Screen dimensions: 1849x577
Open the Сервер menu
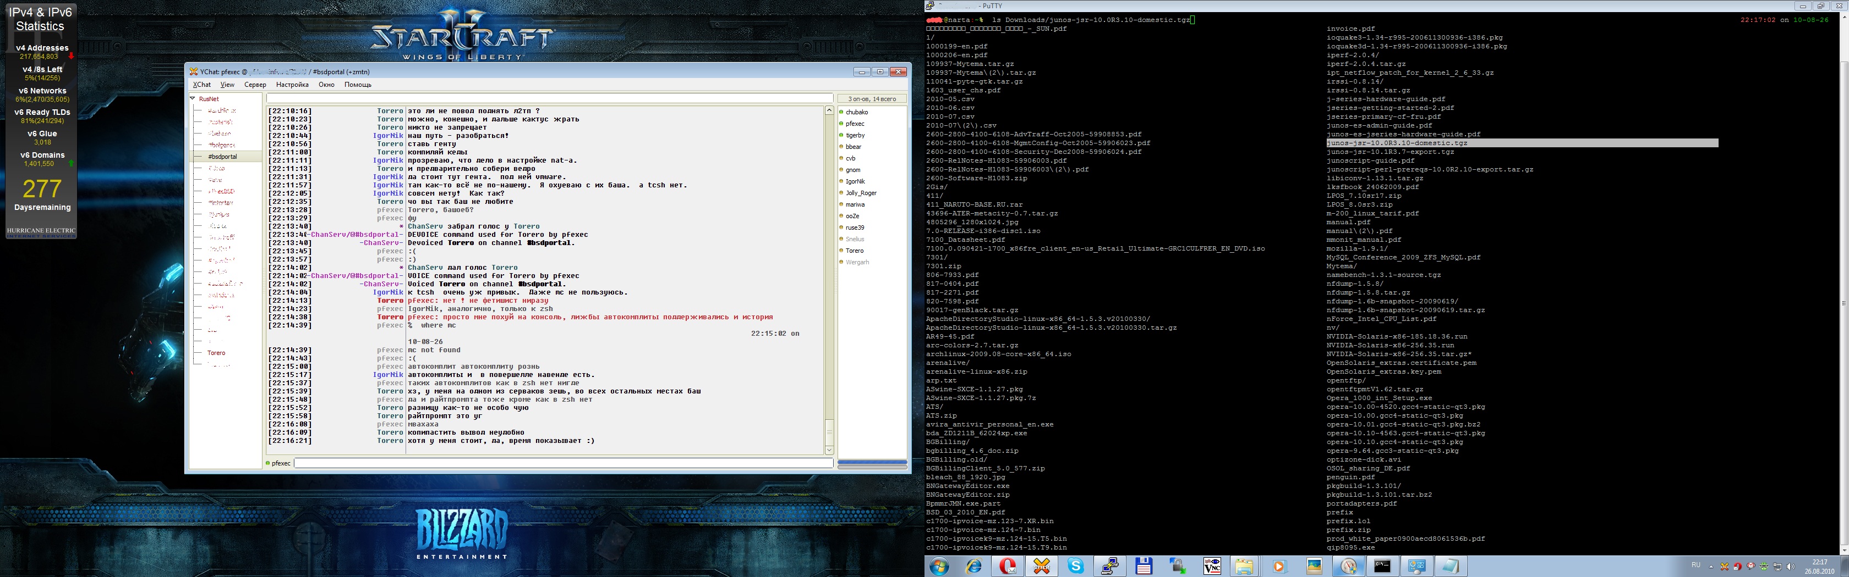255,85
